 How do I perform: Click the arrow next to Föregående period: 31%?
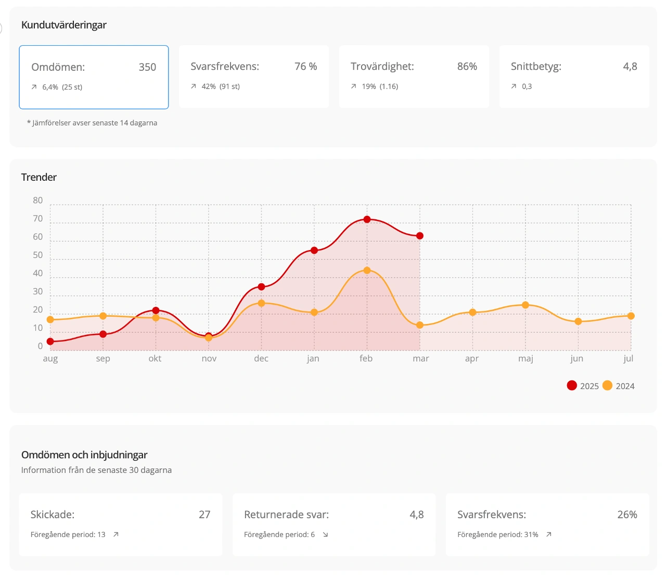(548, 534)
